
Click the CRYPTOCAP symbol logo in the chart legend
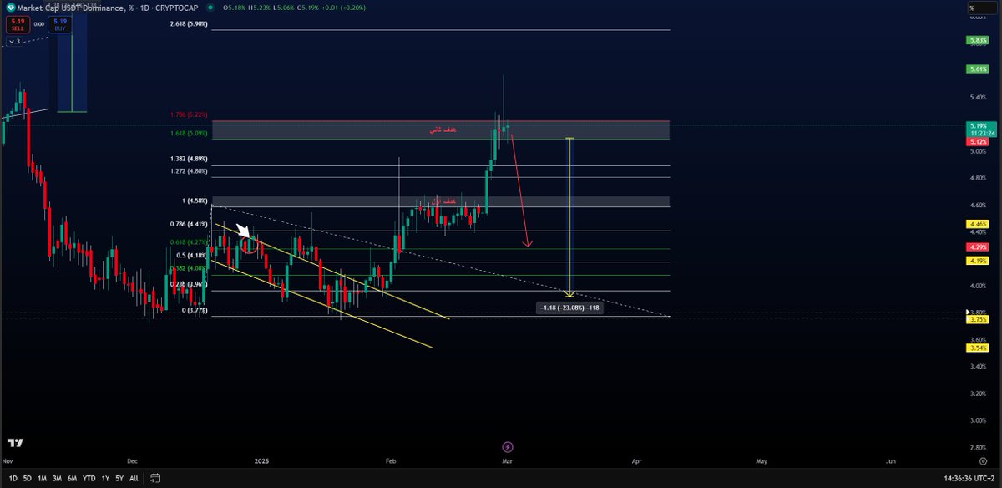pyautogui.click(x=10, y=8)
